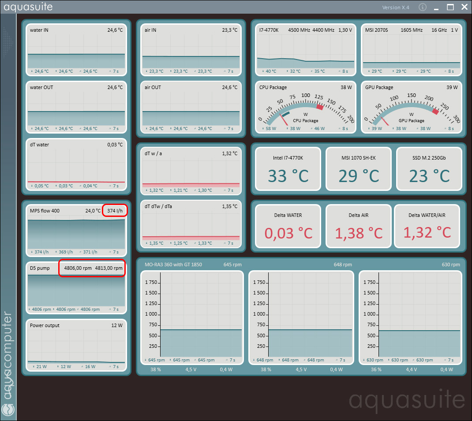The height and width of the screenshot is (421, 472).
Task: Select the air IN temperature chart
Action: [x=191, y=50]
